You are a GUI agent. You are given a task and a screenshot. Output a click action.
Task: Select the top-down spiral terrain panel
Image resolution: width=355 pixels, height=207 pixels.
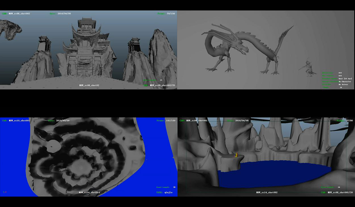click(x=88, y=157)
